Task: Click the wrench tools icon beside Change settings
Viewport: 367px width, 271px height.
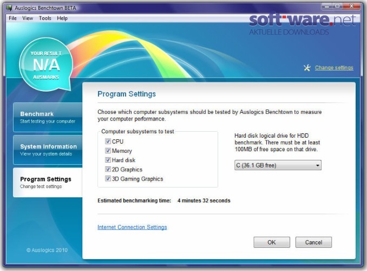Action: coord(307,68)
